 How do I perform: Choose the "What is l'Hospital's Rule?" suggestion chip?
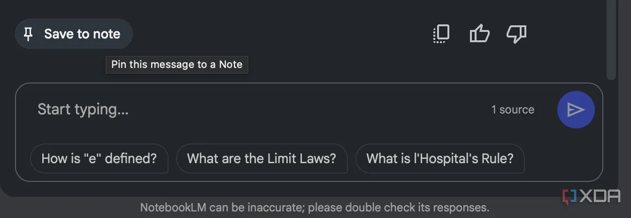[x=440, y=158]
